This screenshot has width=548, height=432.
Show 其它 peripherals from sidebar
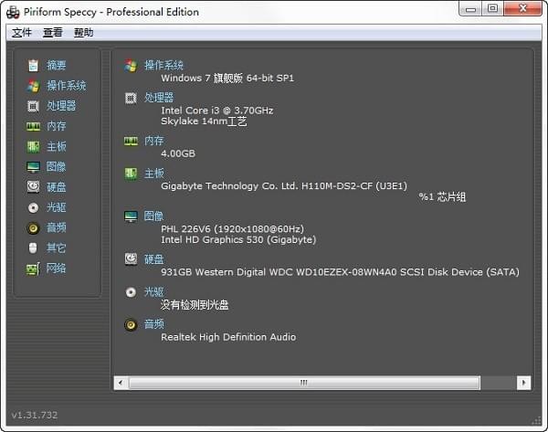57,248
